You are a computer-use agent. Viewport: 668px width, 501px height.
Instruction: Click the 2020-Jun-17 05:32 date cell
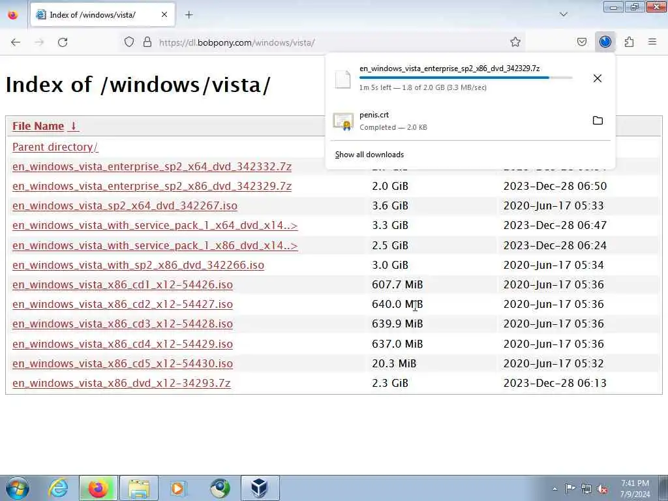click(x=553, y=363)
